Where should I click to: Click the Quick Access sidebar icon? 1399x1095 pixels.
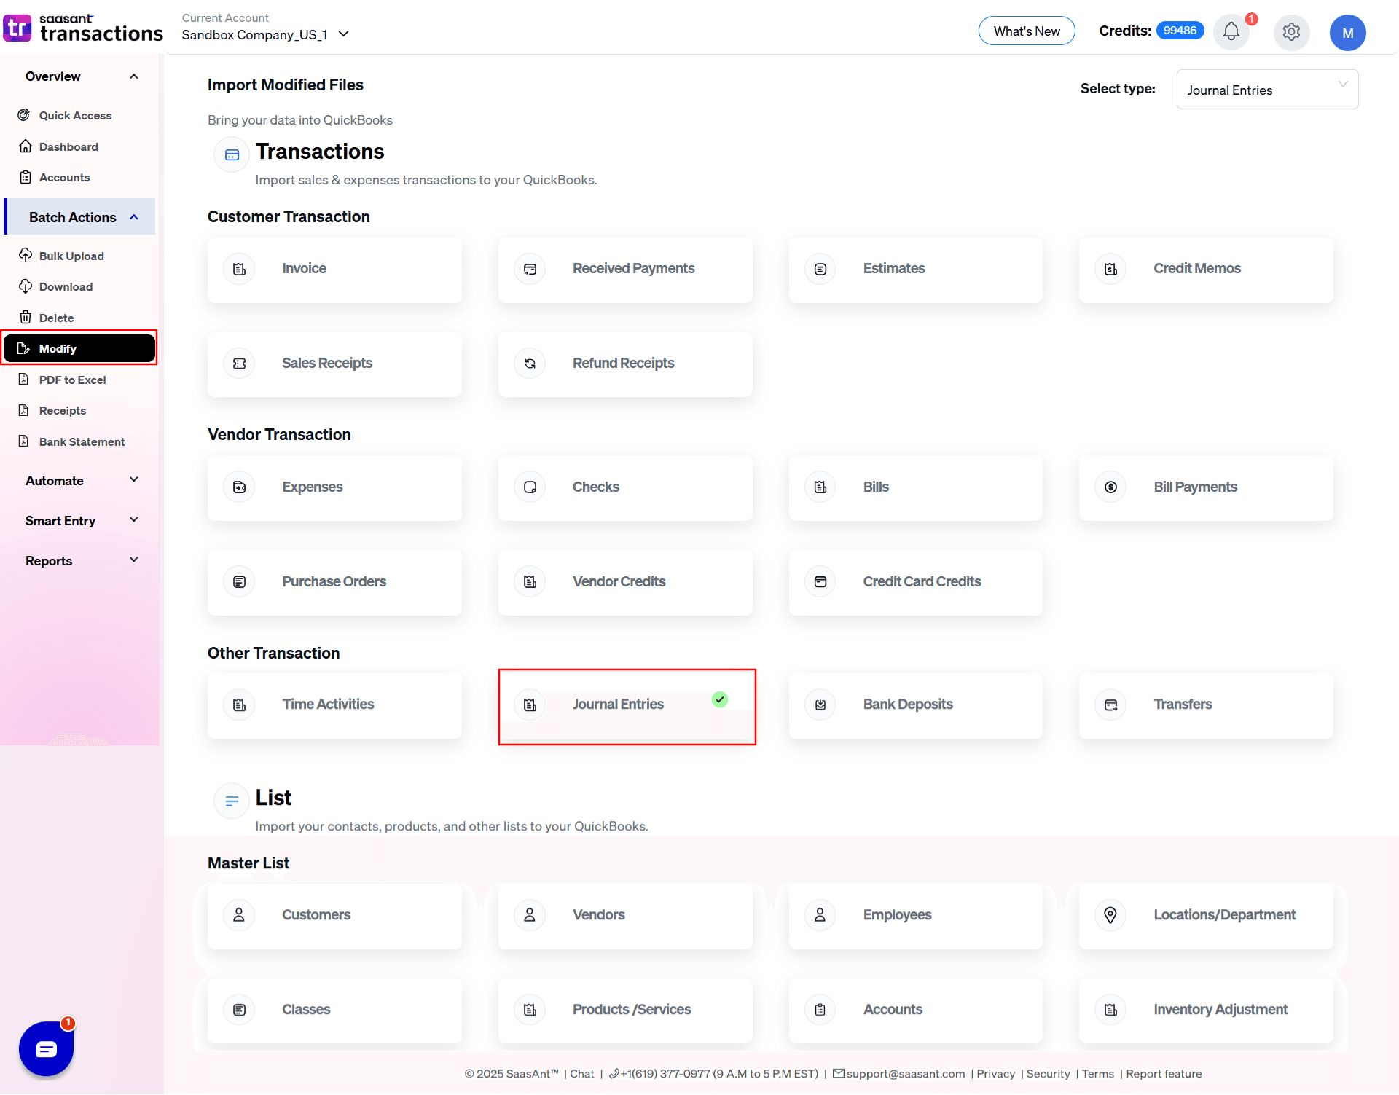tap(24, 115)
